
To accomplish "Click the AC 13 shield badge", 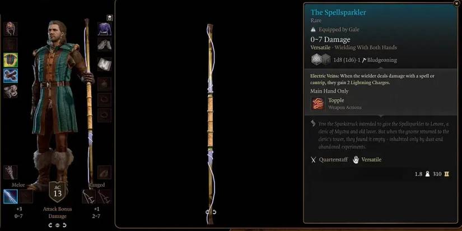I will click(x=57, y=192).
